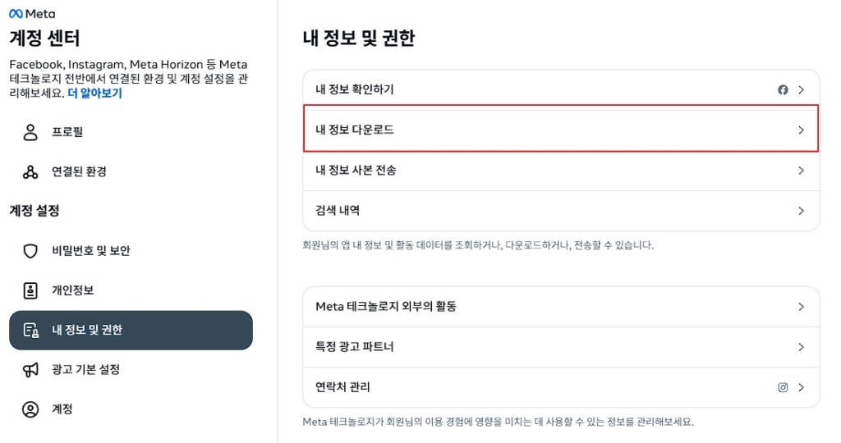Click the Meta logo at top left
The width and height of the screenshot is (841, 443).
coord(32,14)
